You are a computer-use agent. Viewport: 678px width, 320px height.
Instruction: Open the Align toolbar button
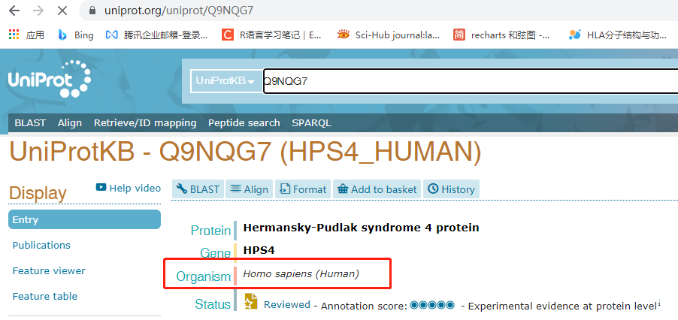(248, 189)
